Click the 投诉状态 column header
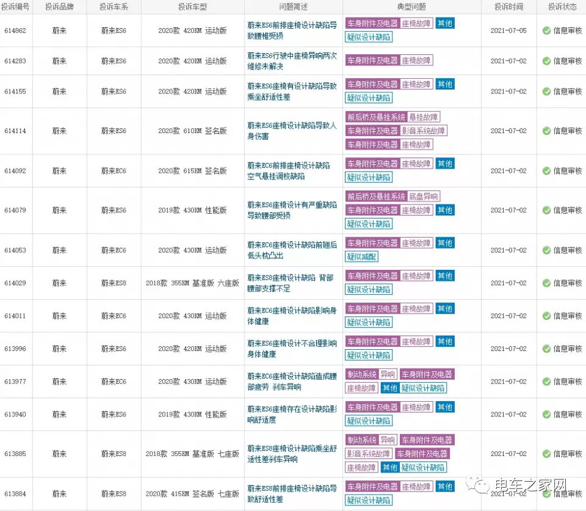Viewport: 586px width, 511px height. click(x=562, y=7)
